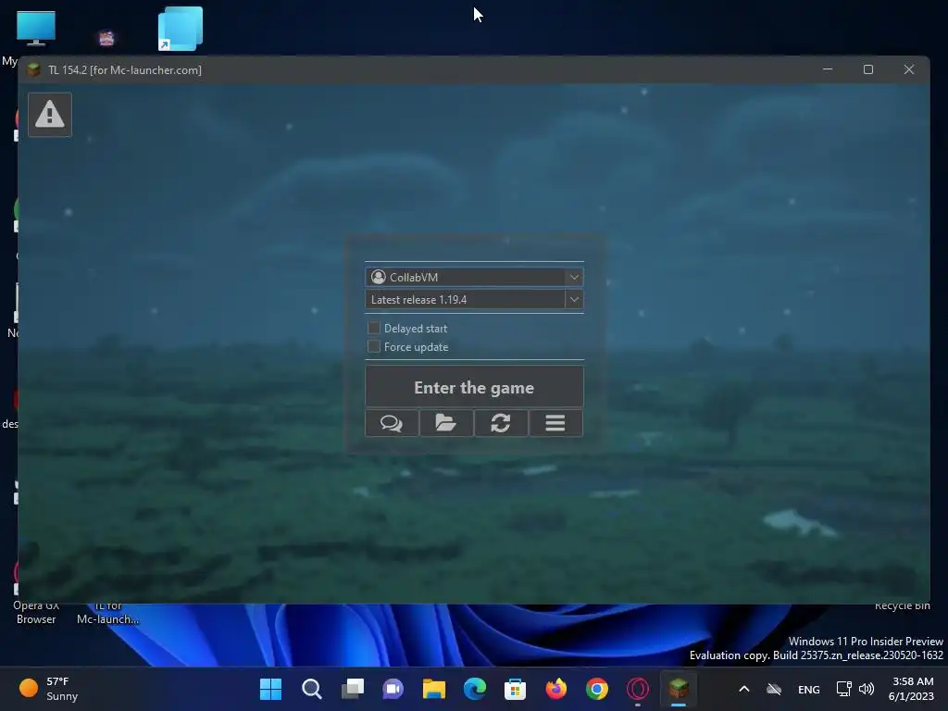The image size is (948, 711).
Task: Select the My PC monitor desktop icon
Action: [36, 29]
